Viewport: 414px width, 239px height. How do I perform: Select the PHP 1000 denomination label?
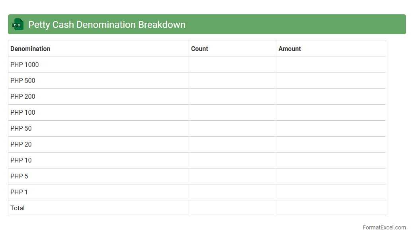(25, 65)
